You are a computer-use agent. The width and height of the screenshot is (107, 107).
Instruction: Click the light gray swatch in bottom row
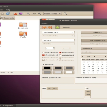click(x=58, y=72)
